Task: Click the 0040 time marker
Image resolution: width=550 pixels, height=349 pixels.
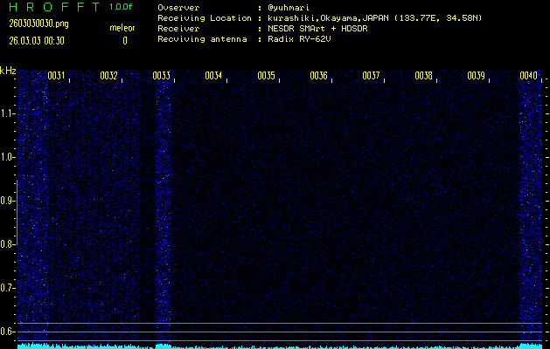Action: (x=528, y=76)
